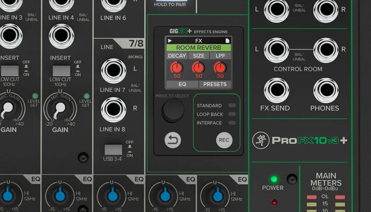Viewport: 371px width, 212px height.
Task: Click the LOOP BACK mode indicator
Action: [x=232, y=114]
